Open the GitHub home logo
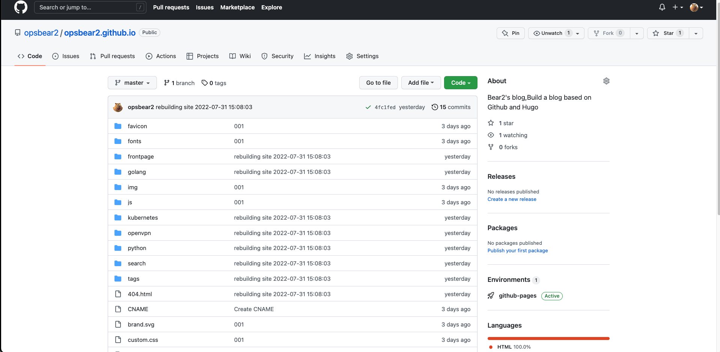This screenshot has width=720, height=352. 21,7
